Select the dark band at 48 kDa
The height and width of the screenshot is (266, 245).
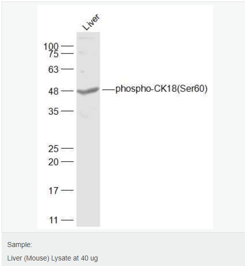click(x=88, y=91)
